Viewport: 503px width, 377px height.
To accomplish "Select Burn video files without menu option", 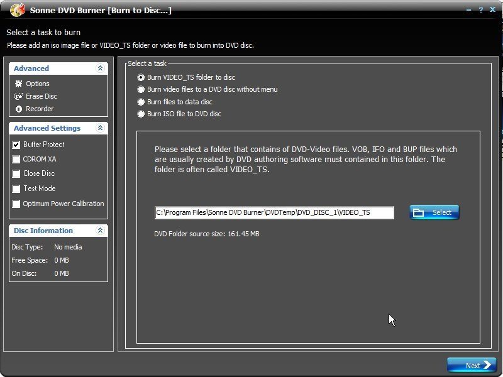I will point(141,89).
